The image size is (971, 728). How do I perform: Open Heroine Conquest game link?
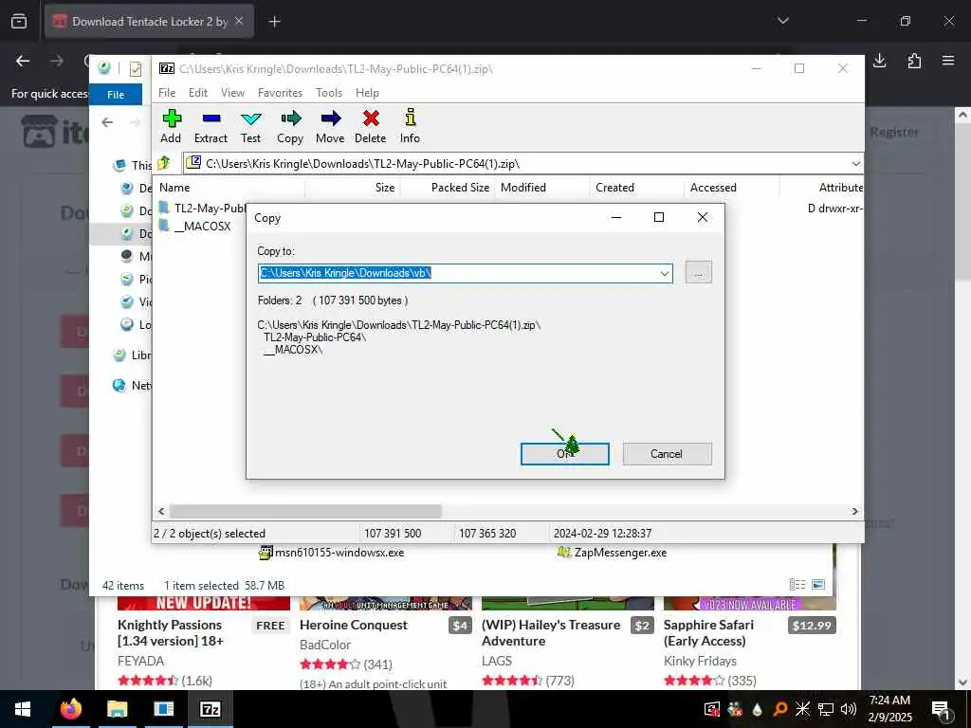tap(354, 625)
